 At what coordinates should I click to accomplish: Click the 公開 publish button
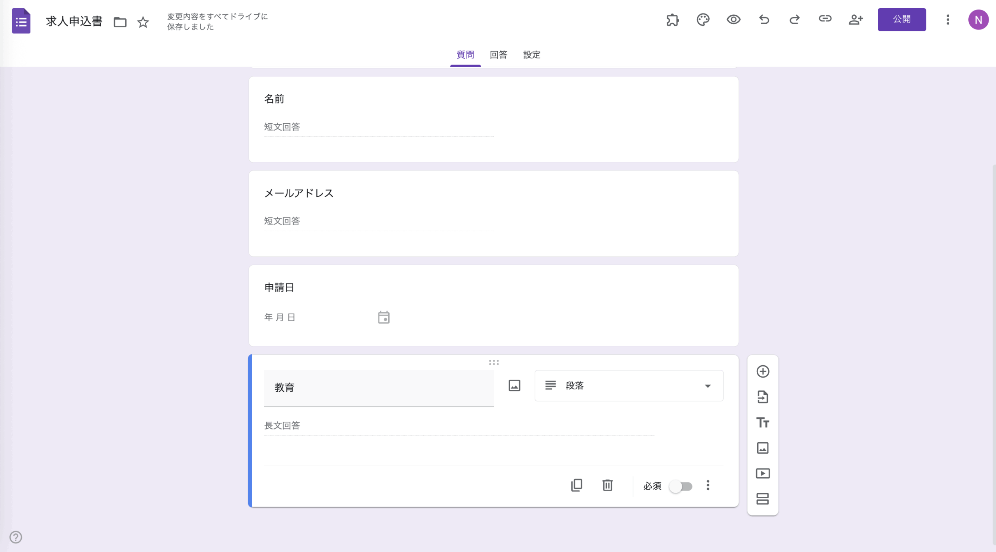click(901, 19)
